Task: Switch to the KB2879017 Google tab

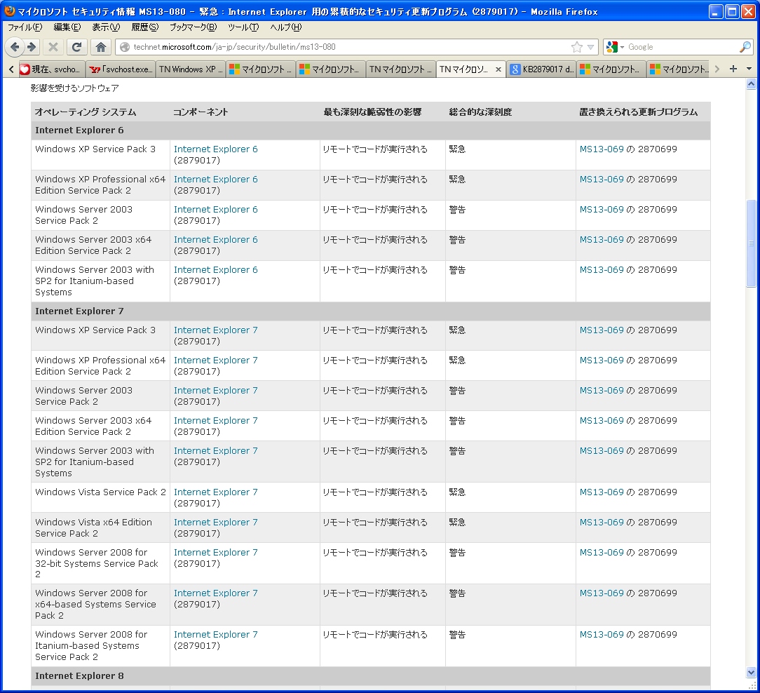Action: (541, 69)
